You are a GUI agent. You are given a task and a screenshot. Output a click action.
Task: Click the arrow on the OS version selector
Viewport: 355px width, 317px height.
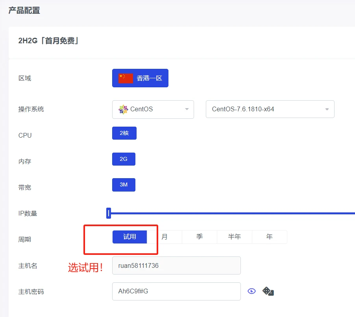327,109
